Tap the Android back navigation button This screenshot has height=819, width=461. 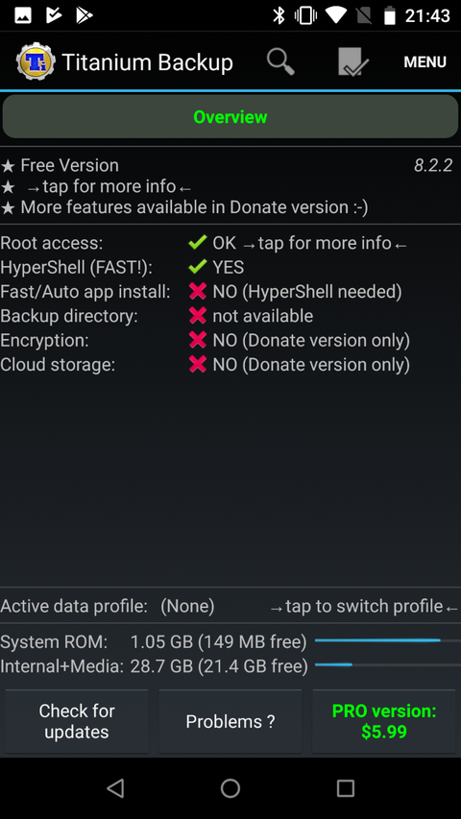(115, 787)
